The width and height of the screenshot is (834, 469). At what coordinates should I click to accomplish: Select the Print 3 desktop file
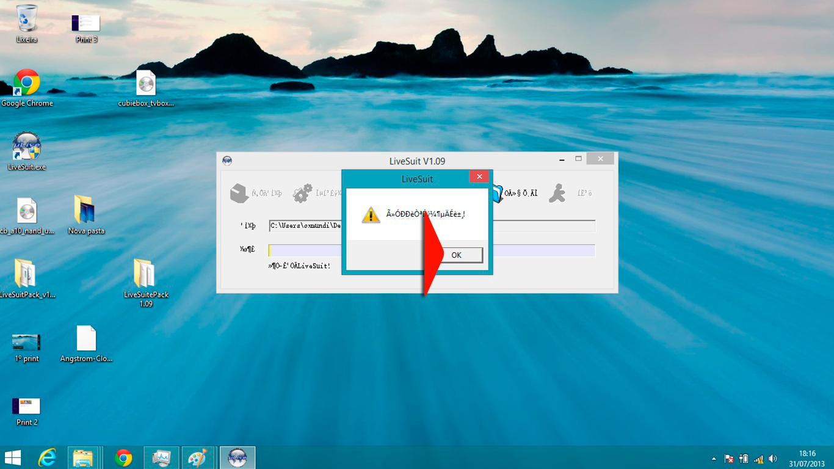(x=86, y=28)
